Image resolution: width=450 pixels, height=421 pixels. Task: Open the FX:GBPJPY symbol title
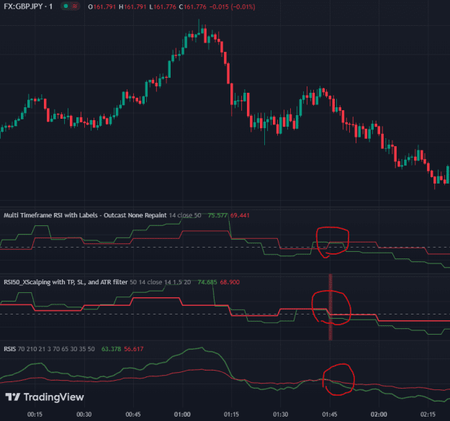pos(28,6)
